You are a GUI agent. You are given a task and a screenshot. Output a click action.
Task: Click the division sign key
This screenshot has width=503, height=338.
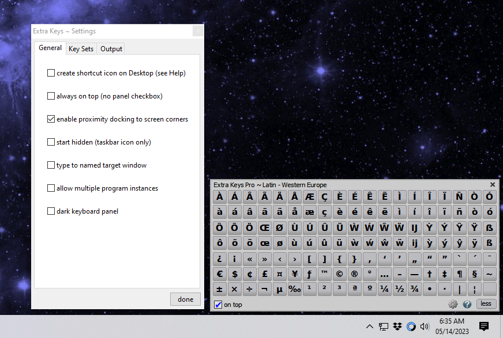point(250,290)
